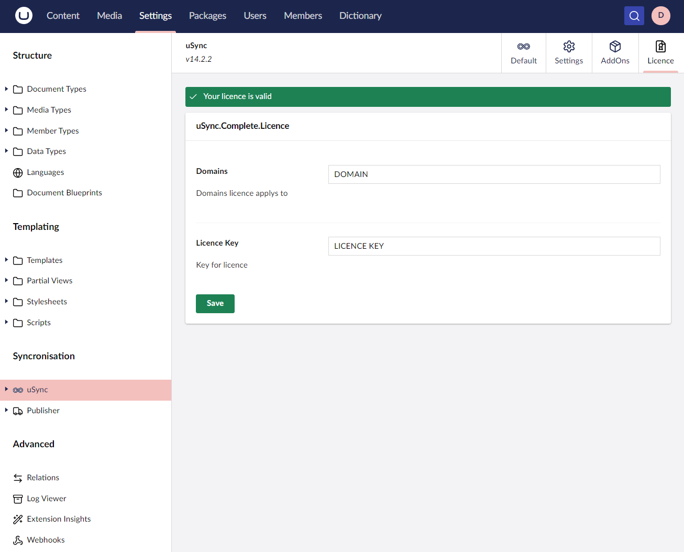
Task: Click the "Key for licence" description
Action: (222, 265)
